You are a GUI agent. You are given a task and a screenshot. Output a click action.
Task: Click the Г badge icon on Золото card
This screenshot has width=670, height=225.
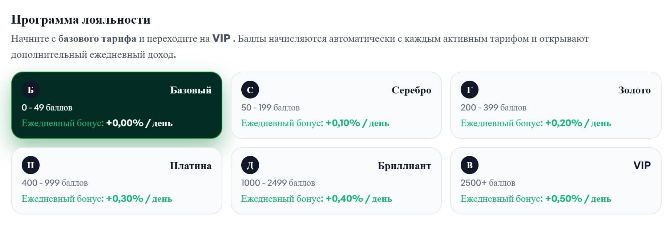click(470, 89)
